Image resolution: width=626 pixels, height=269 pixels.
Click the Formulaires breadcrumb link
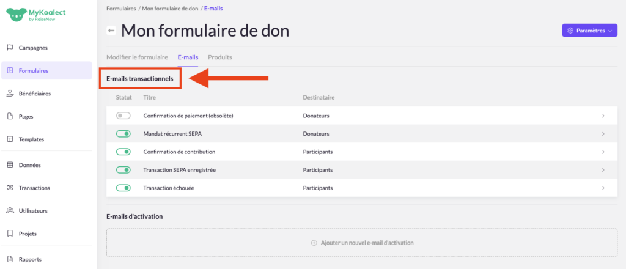tap(121, 9)
